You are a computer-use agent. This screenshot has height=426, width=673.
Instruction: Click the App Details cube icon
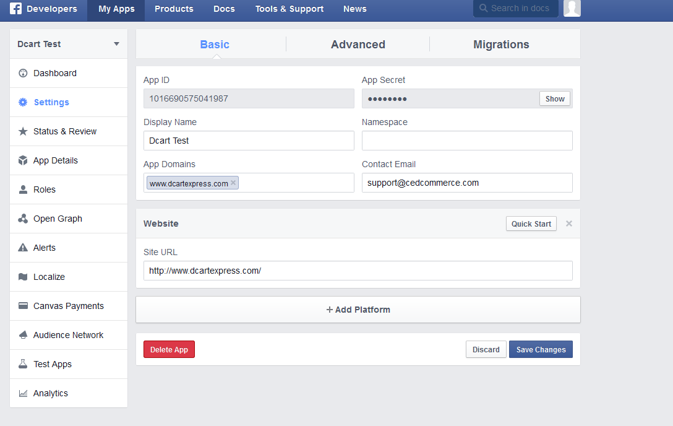click(23, 160)
